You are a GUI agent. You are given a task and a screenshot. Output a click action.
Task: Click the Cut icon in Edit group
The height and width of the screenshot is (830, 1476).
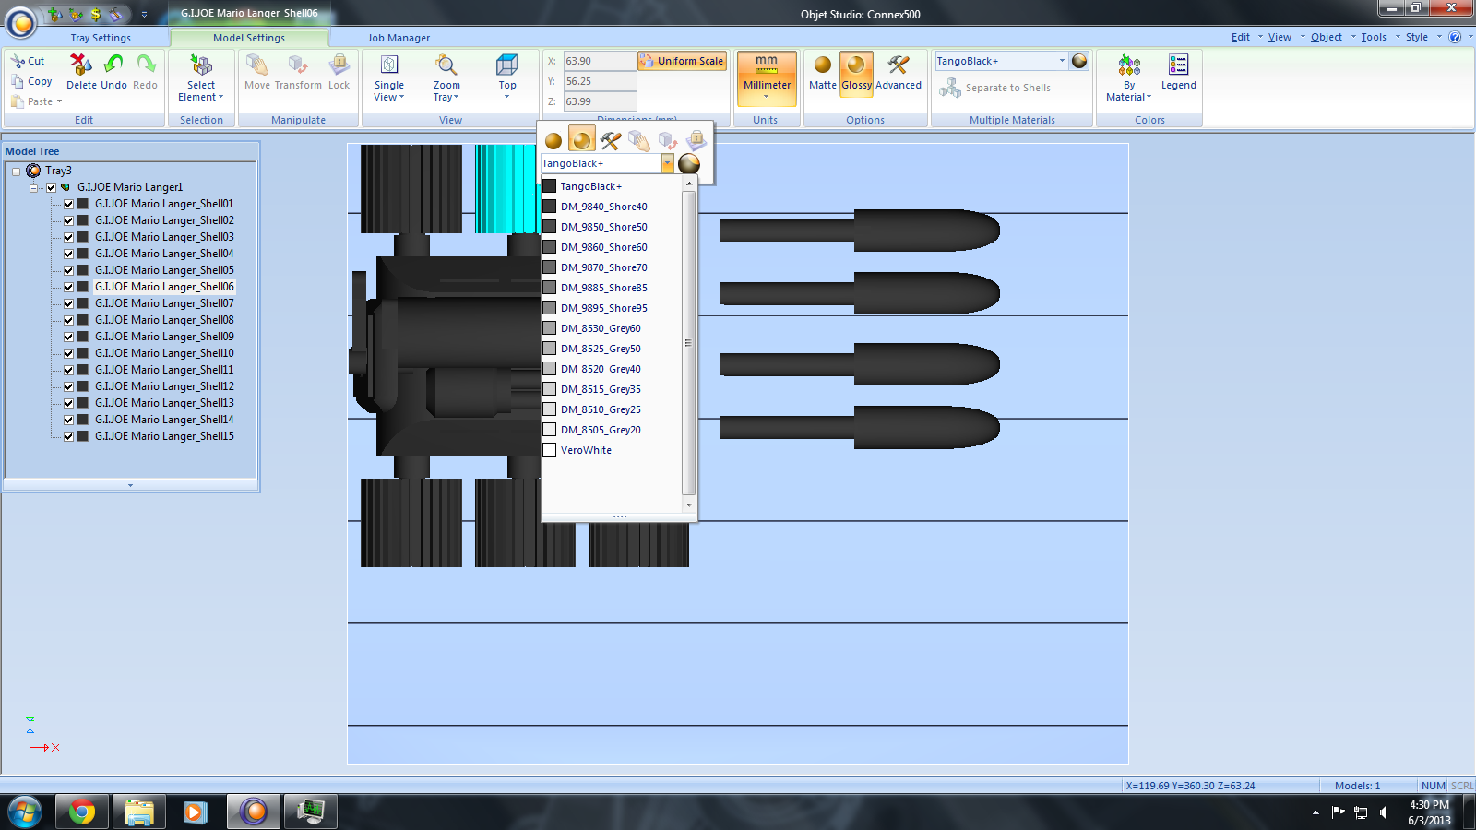pos(18,61)
